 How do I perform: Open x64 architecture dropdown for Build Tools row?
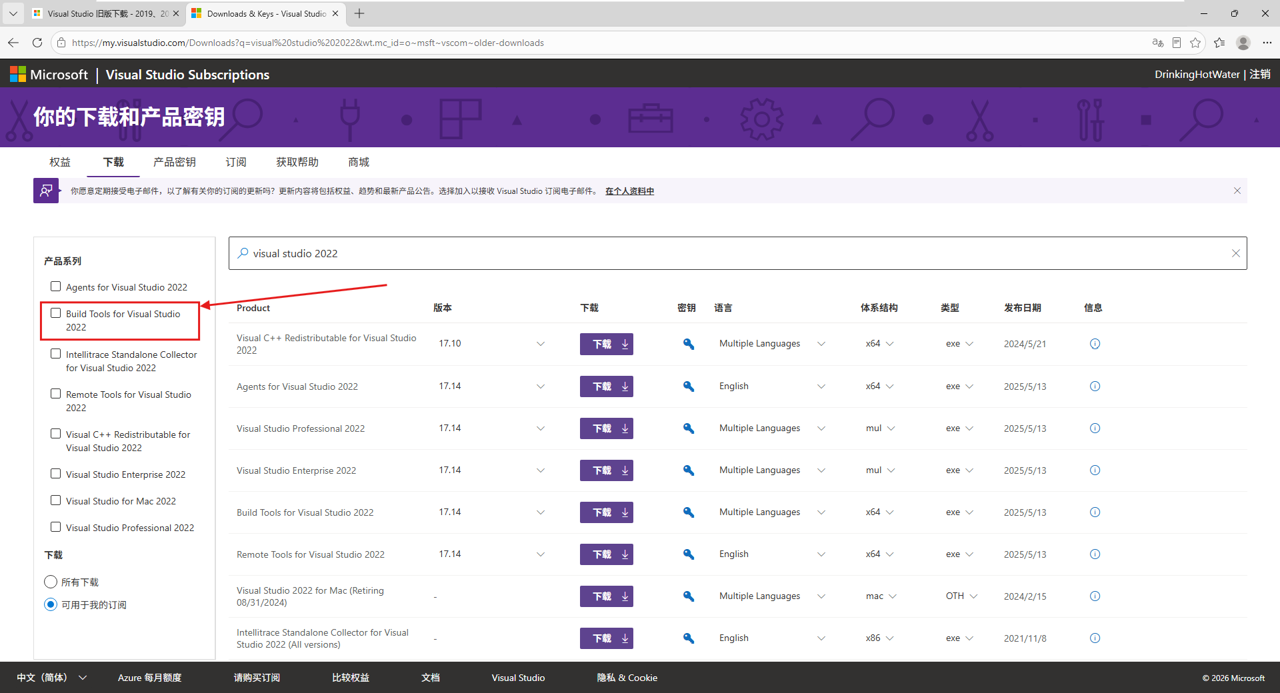coord(889,512)
